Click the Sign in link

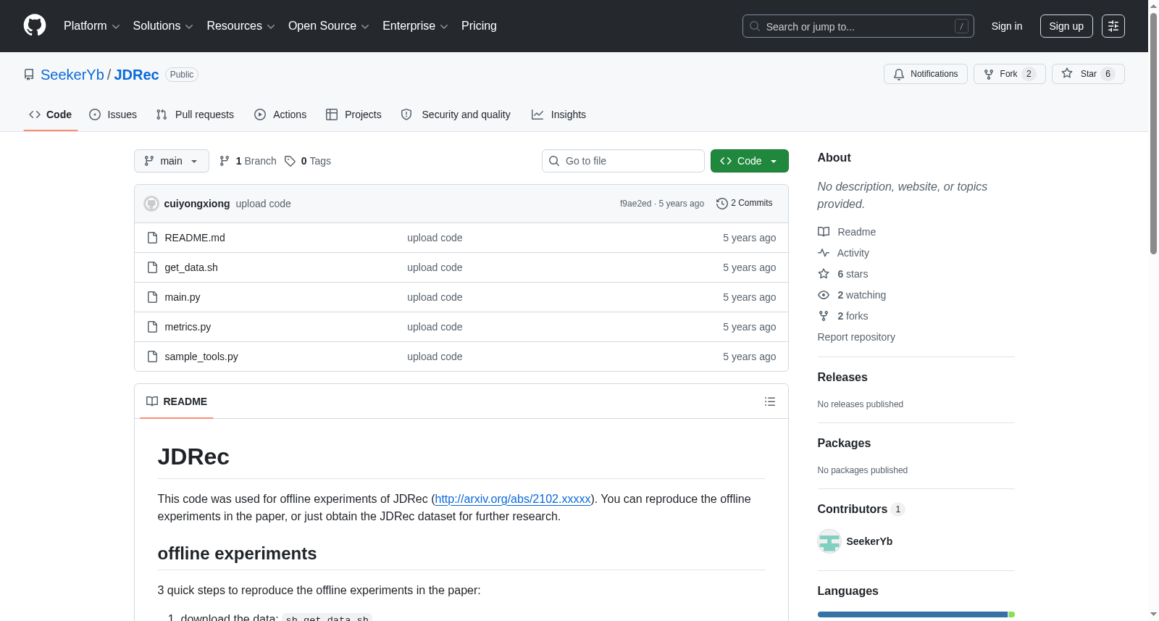pyautogui.click(x=1007, y=26)
